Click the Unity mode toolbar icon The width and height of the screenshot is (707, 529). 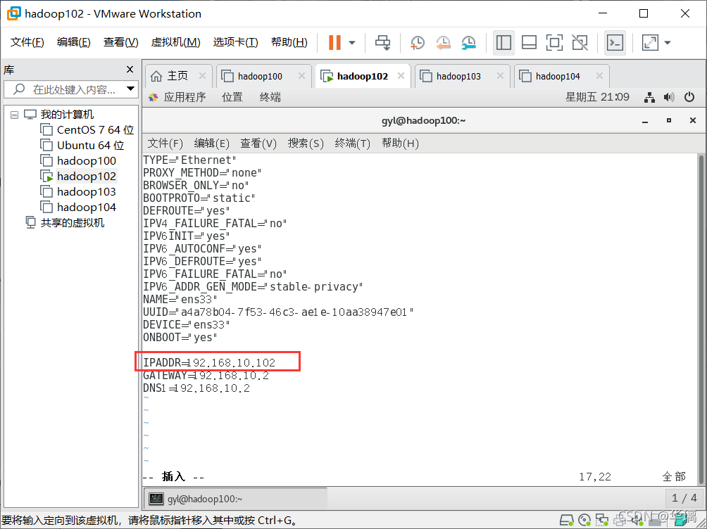pyautogui.click(x=580, y=43)
